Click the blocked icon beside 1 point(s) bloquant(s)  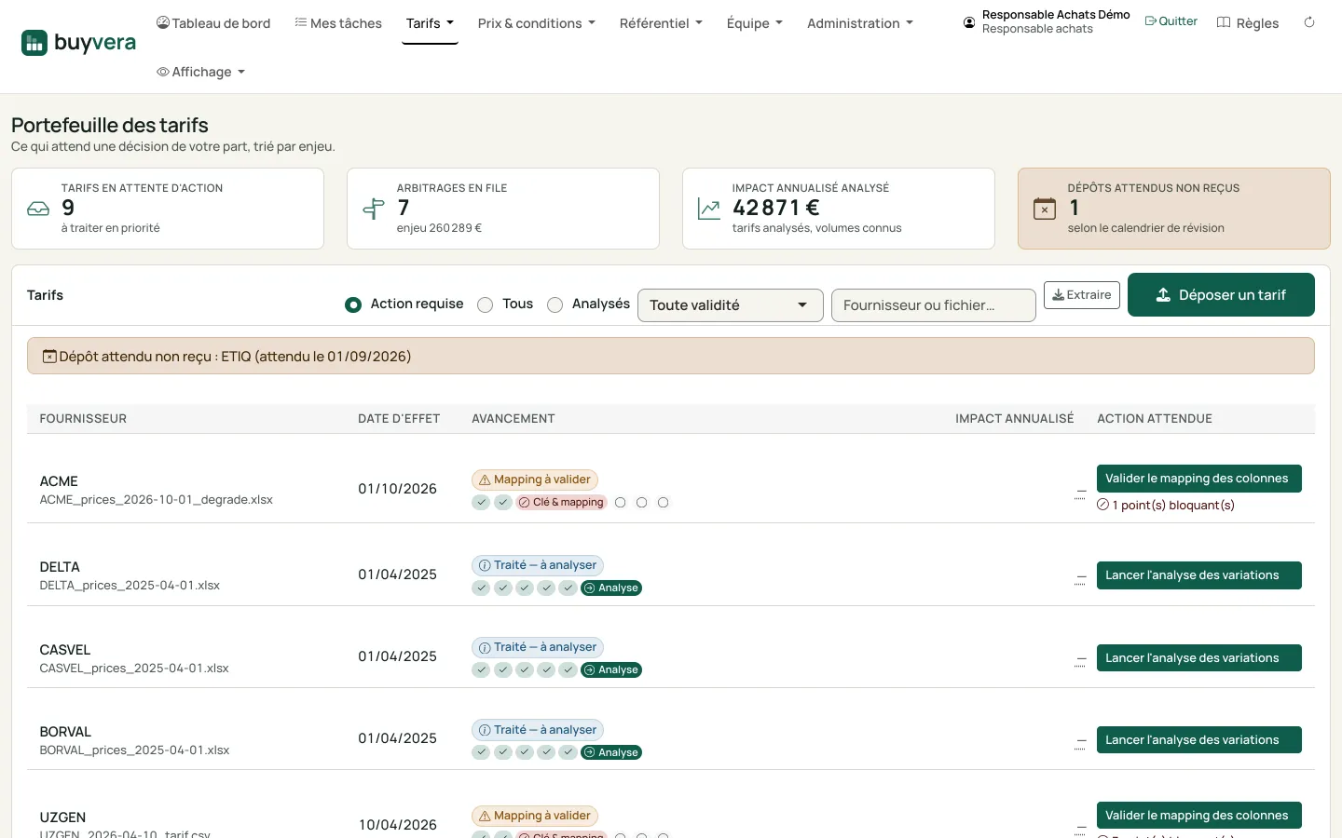click(x=1103, y=505)
